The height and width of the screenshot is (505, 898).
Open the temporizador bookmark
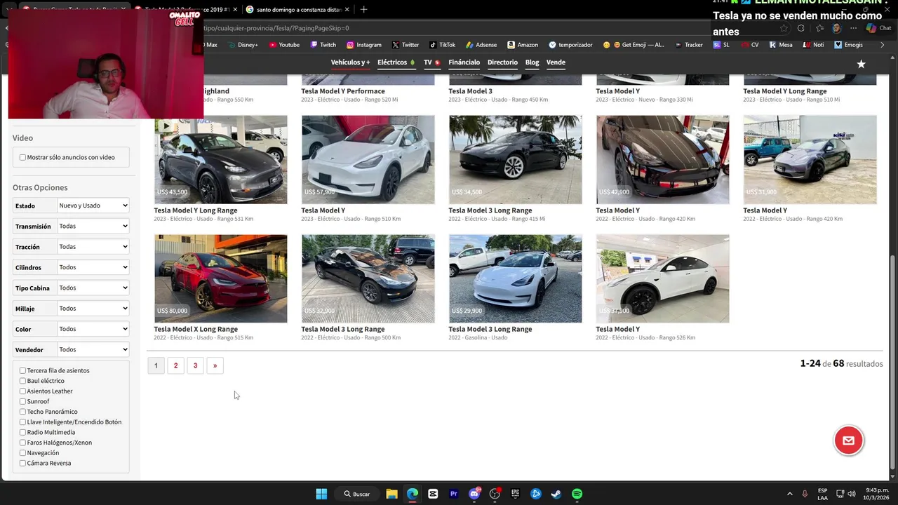pos(570,45)
